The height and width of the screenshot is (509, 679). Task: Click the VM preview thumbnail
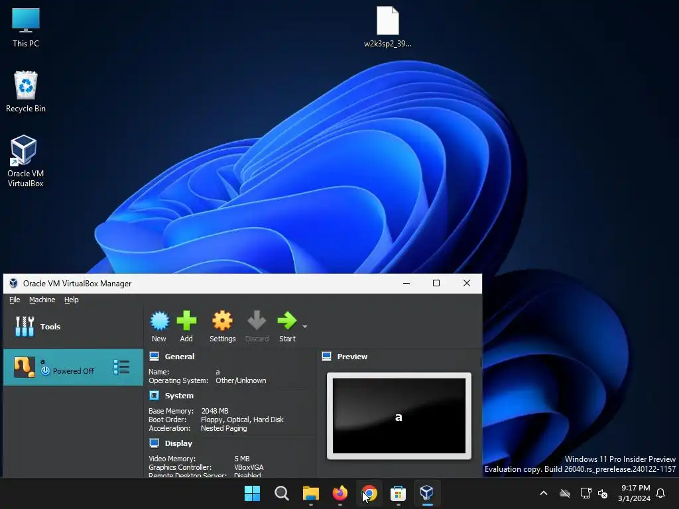(399, 416)
